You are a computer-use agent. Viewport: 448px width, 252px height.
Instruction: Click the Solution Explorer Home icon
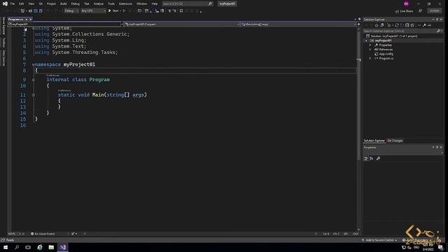coord(377,25)
